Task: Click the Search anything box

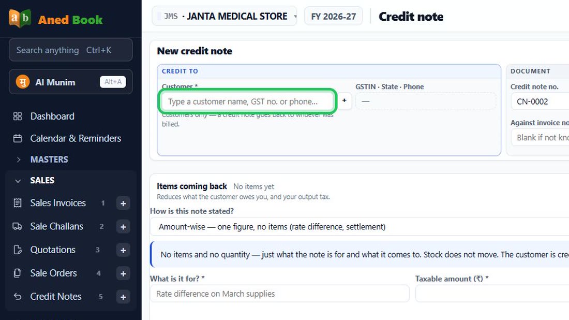Action: (x=71, y=50)
